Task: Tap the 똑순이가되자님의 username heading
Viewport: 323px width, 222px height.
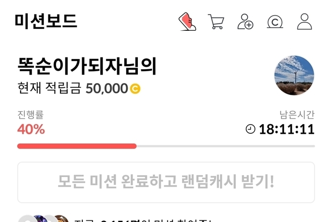Action: click(x=87, y=66)
